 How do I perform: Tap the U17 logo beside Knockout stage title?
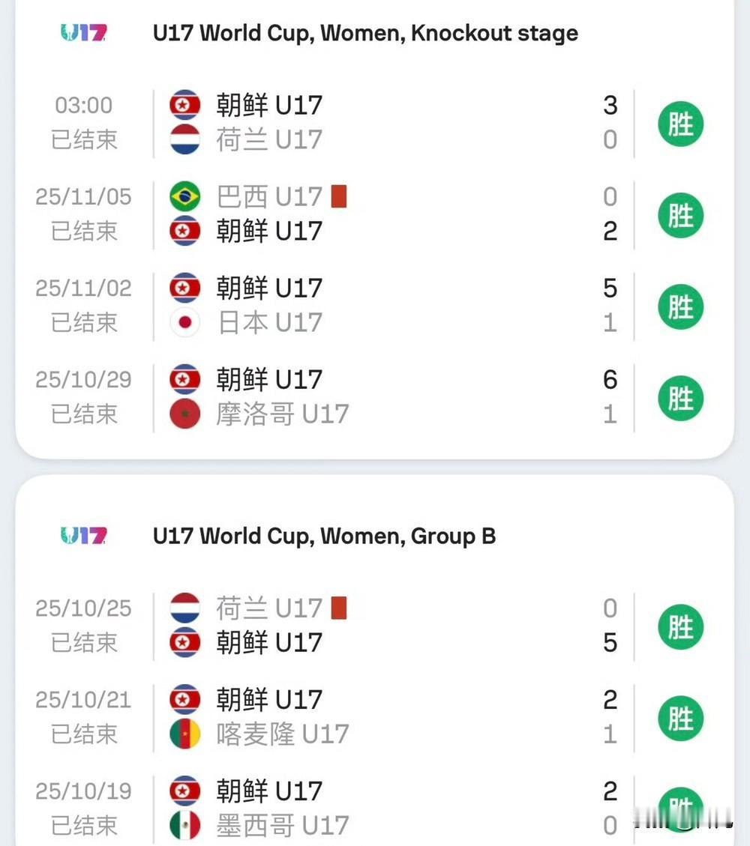(83, 33)
